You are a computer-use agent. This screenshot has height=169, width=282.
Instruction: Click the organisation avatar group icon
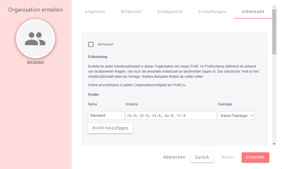[35, 39]
